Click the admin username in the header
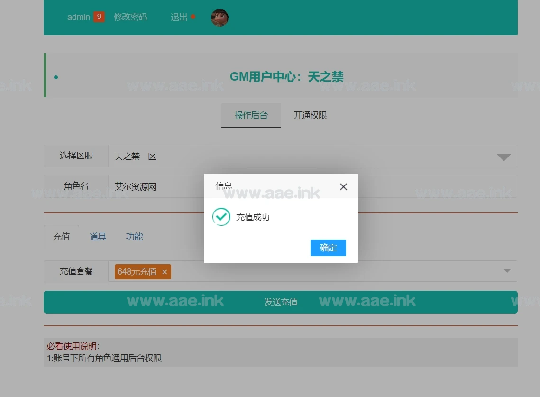540x397 pixels. [x=78, y=17]
